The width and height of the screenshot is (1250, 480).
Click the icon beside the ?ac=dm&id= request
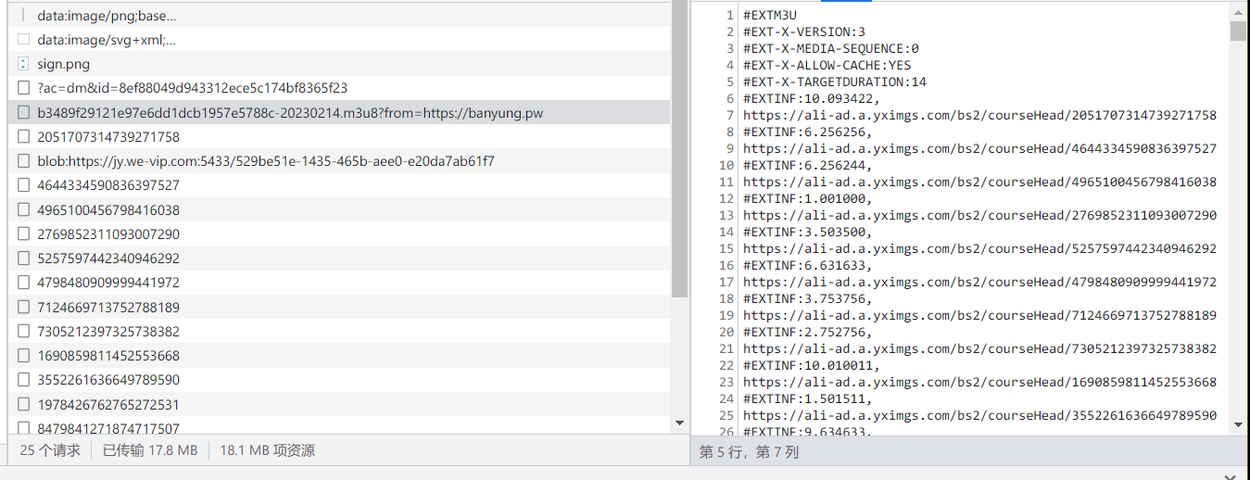pos(23,88)
